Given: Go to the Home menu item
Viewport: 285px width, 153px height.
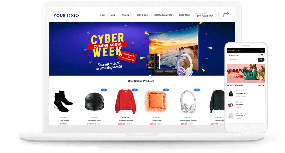Looking at the screenshot, I should 103,15.
